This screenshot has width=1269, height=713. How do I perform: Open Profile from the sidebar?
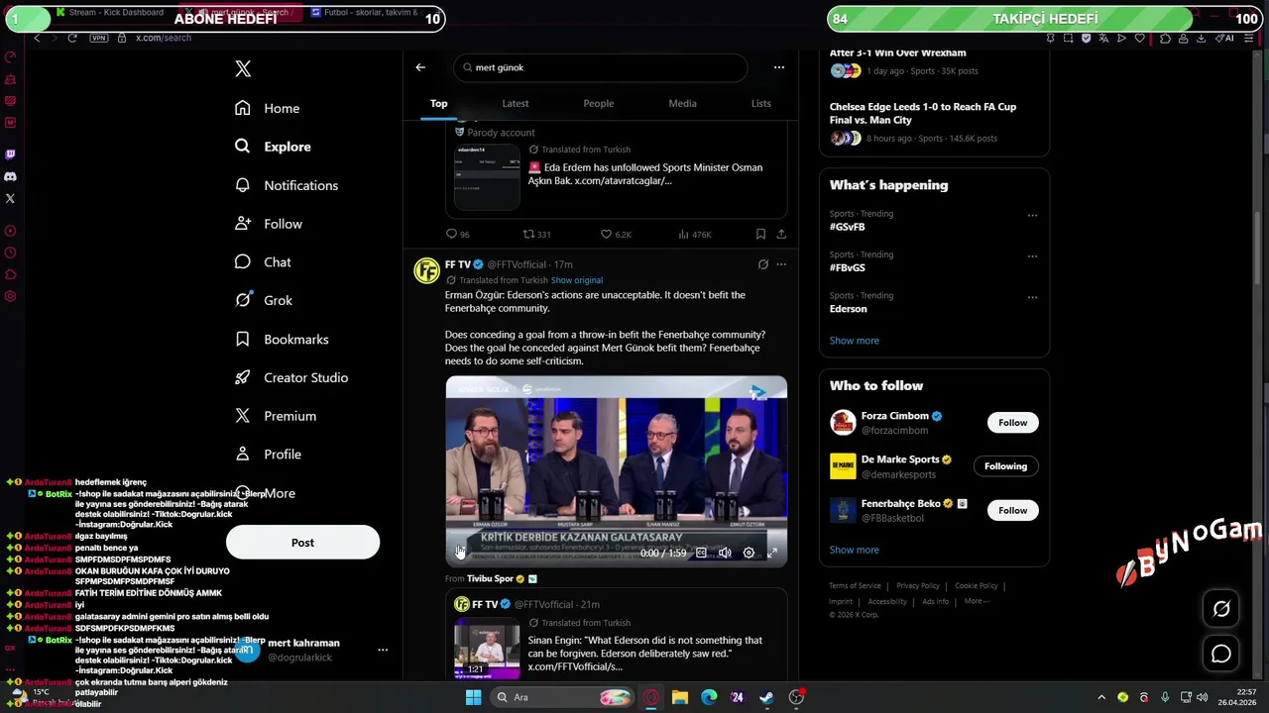coord(269,455)
